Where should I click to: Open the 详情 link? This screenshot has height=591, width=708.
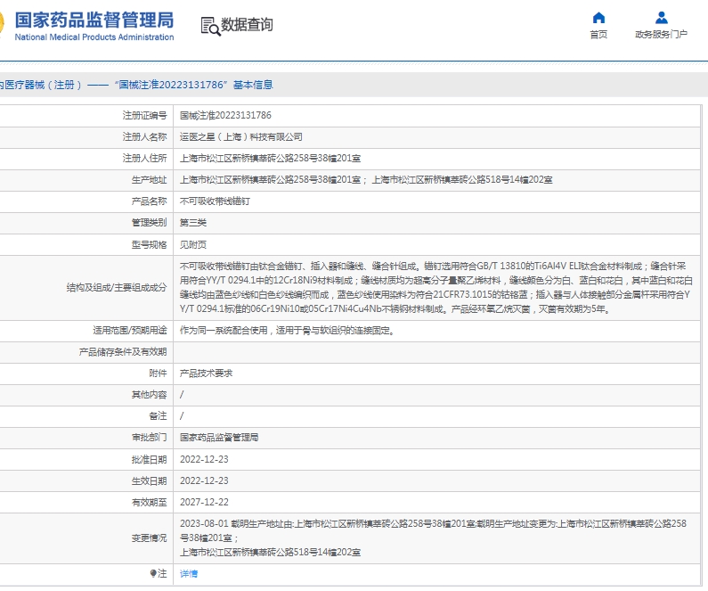pos(188,573)
